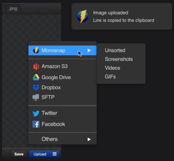Open the Others menu entry
The height and width of the screenshot is (161, 174).
62,139
